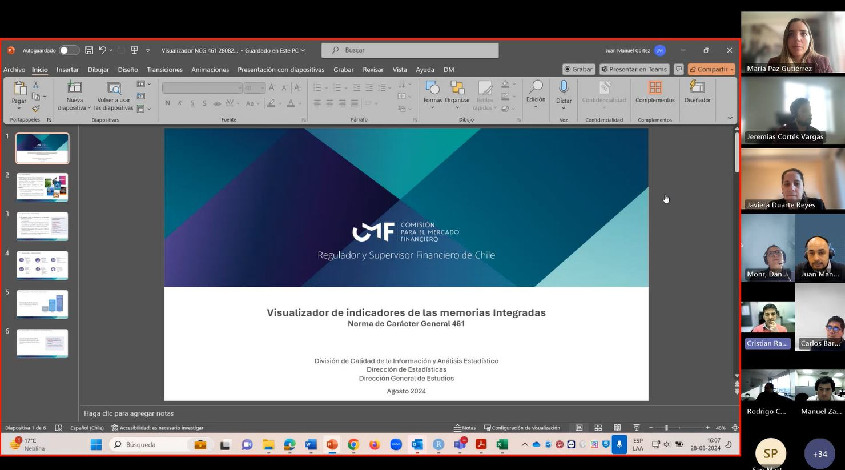Open the Archivo menu
Image resolution: width=845 pixels, height=470 pixels.
coord(14,70)
